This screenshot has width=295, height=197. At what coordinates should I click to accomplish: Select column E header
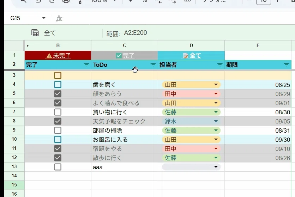point(258,46)
